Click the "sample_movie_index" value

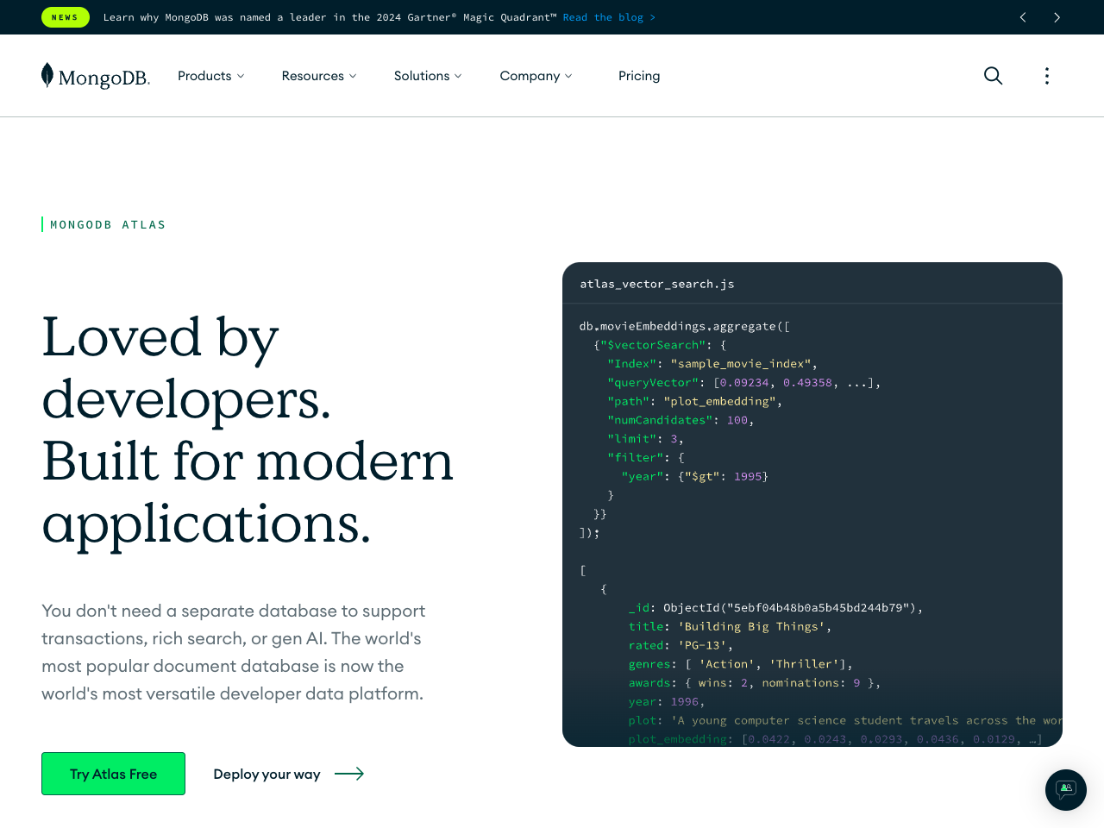point(741,364)
